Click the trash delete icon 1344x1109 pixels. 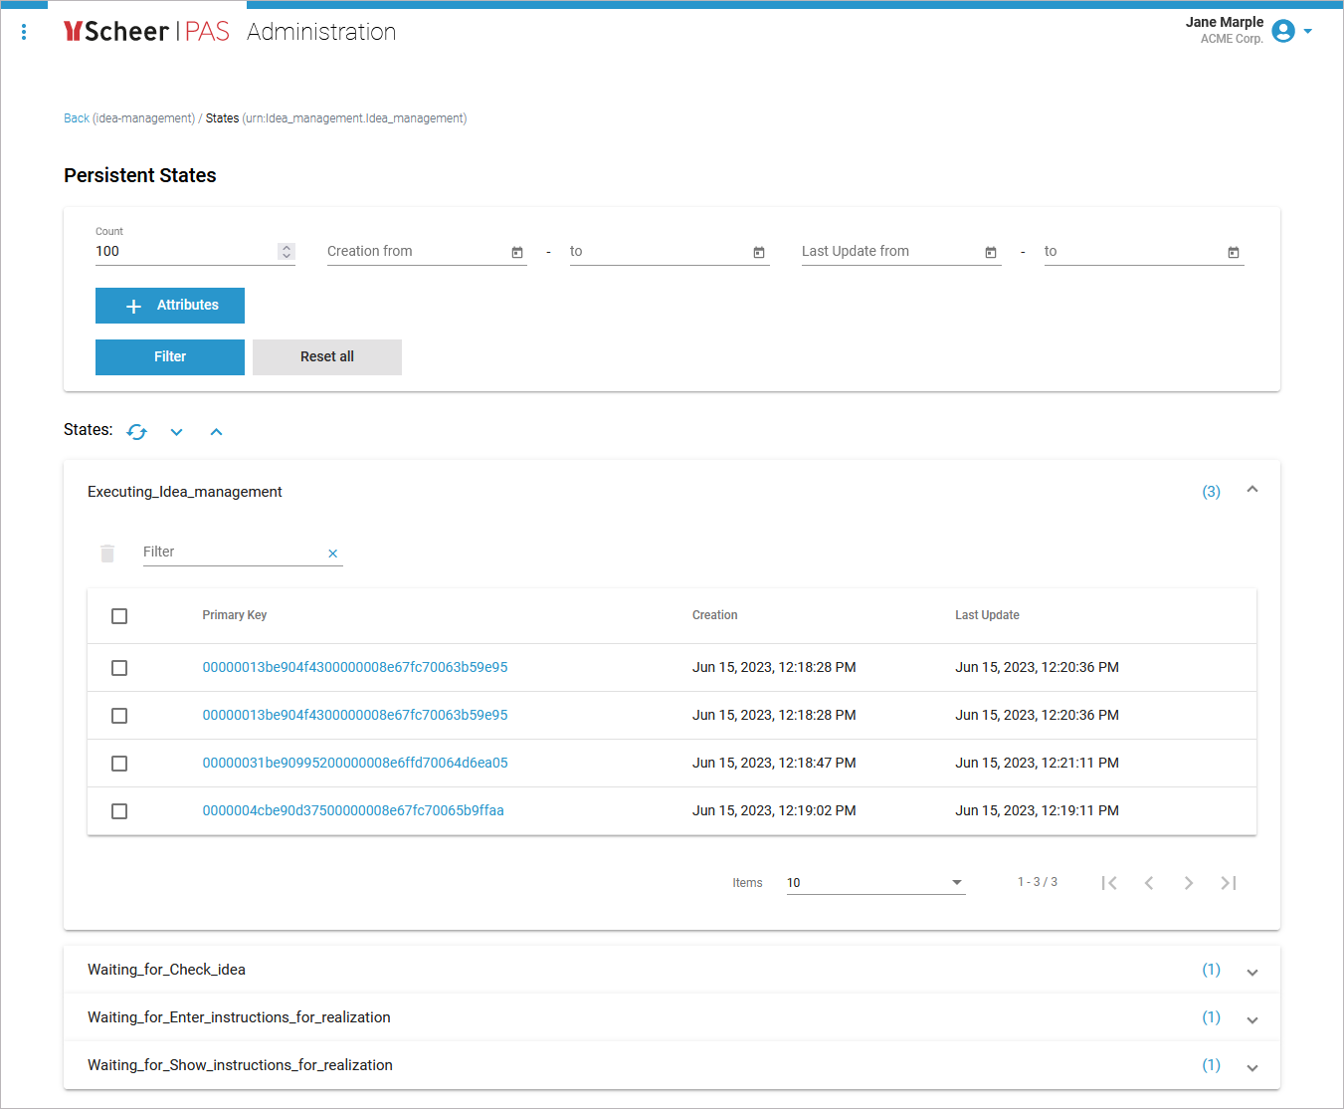point(107,554)
